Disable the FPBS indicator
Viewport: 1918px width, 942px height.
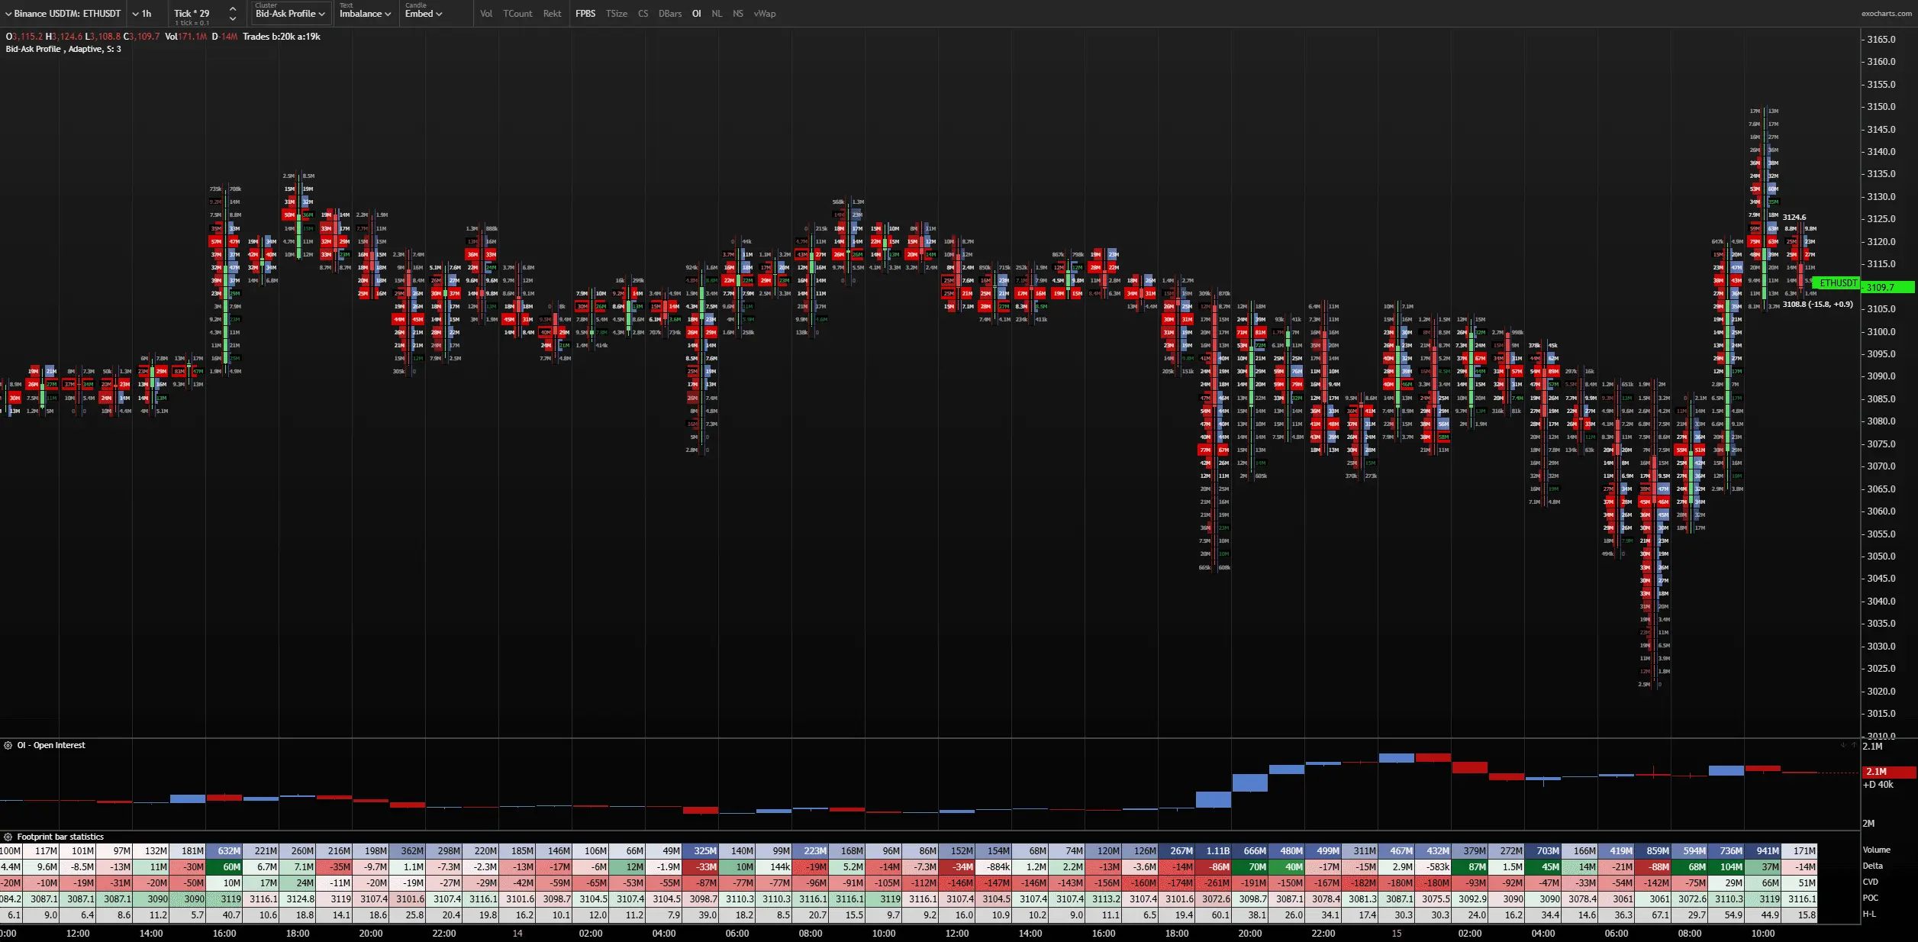[x=585, y=14]
